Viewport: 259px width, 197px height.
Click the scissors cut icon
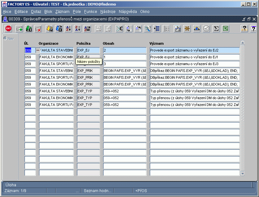pos(119,29)
